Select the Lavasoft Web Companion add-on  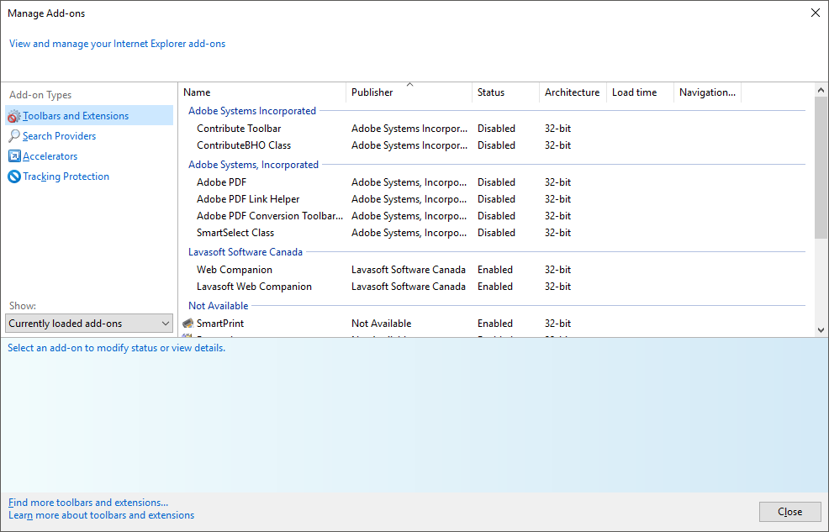[254, 287]
